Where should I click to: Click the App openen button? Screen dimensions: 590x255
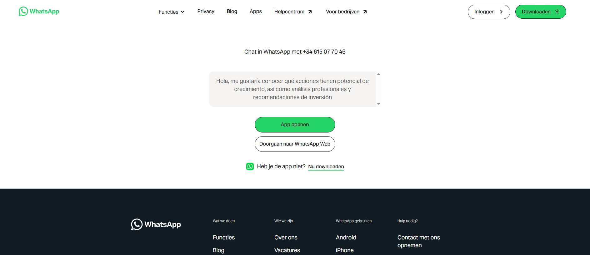(295, 125)
